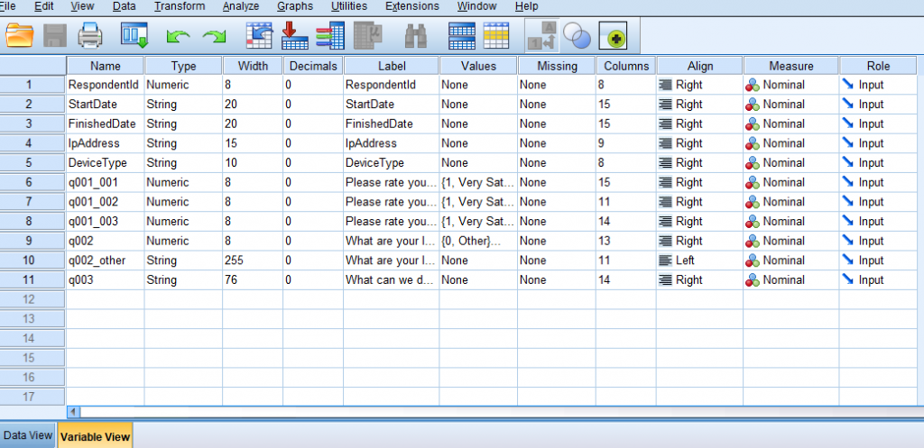
Task: Open the Extensions menu
Action: tap(411, 6)
